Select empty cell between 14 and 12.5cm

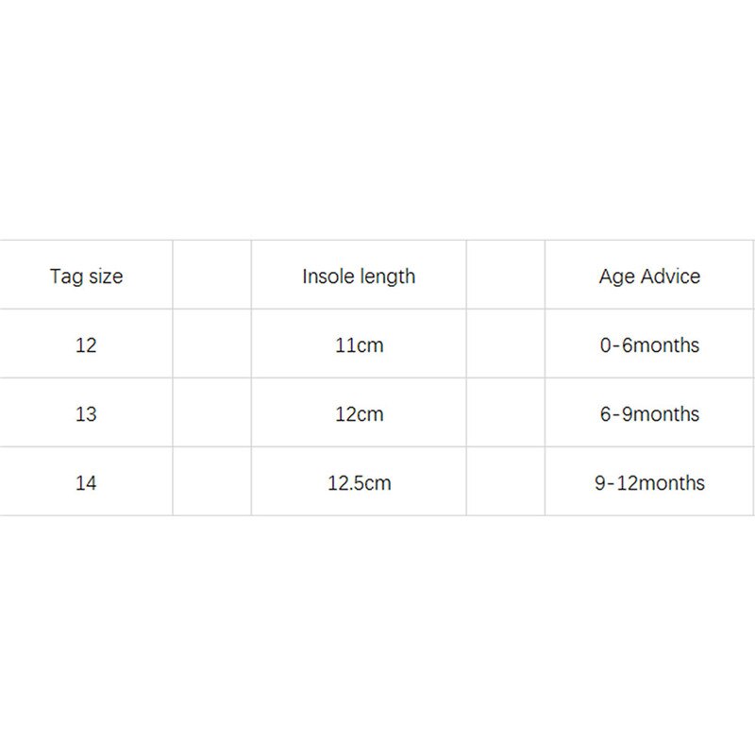tap(212, 482)
